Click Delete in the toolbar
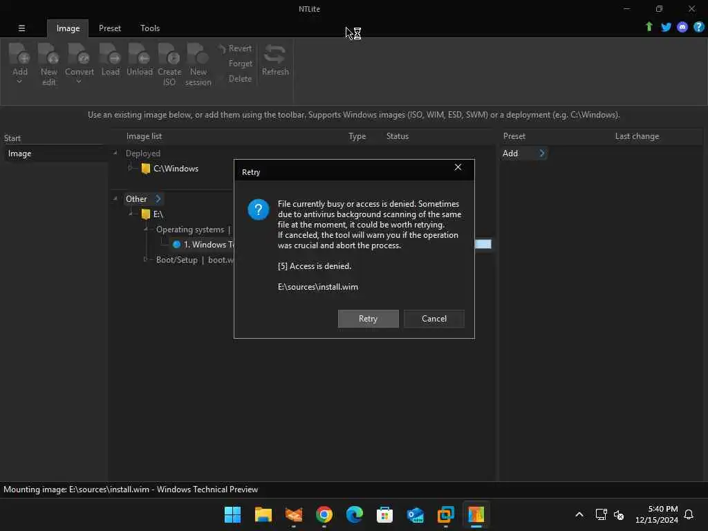The image size is (708, 531). [x=240, y=79]
